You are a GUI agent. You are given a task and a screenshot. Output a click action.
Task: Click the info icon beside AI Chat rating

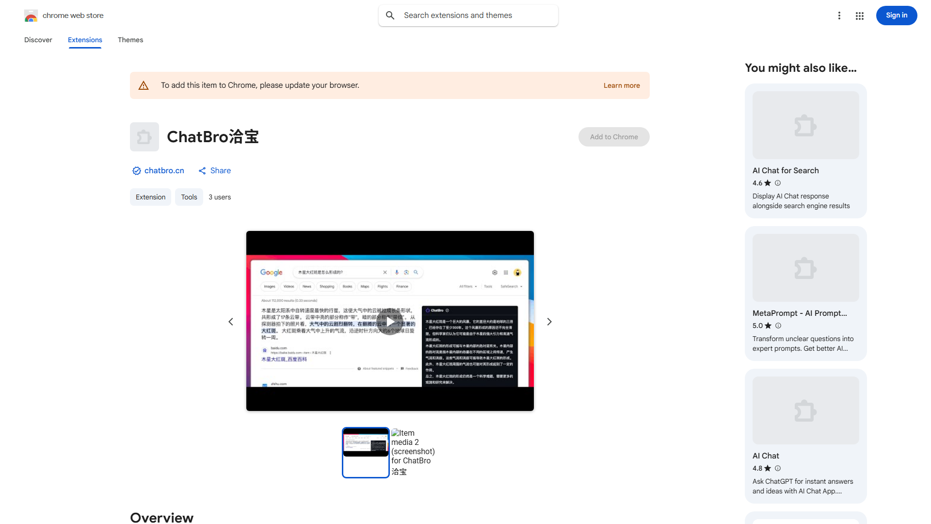(x=778, y=468)
